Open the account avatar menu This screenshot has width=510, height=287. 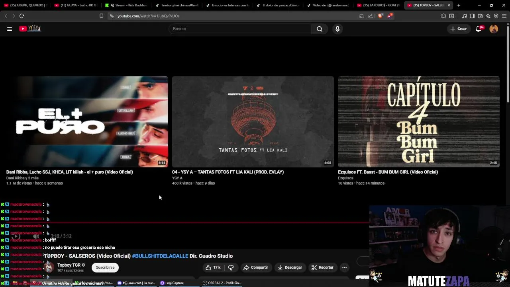(494, 29)
